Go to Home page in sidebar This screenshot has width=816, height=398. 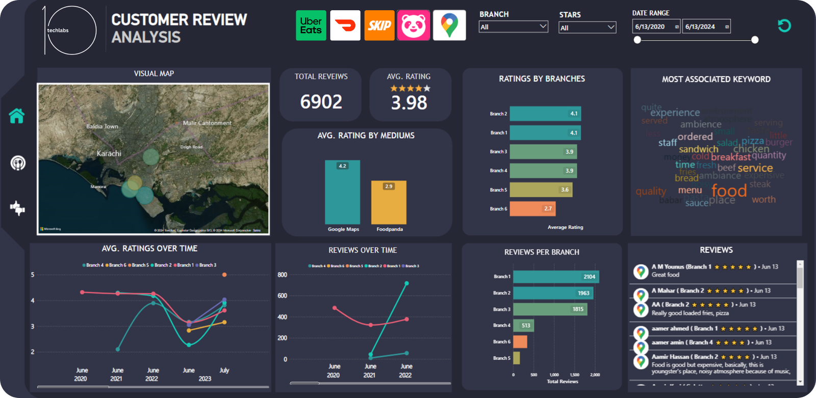click(17, 116)
